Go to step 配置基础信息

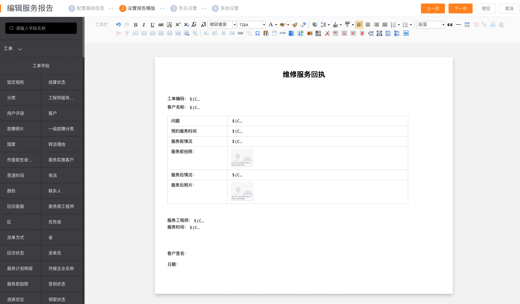pos(86,8)
